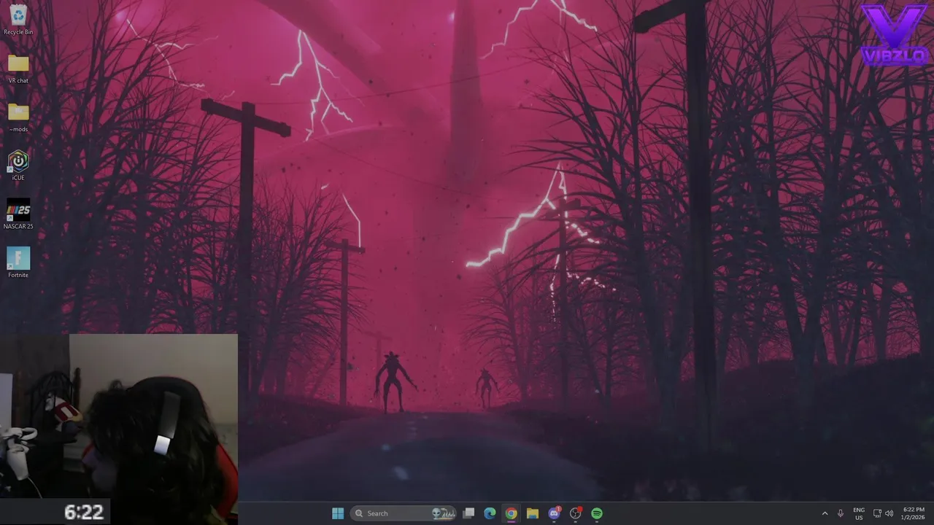Launch the NASCAR 25 shortcut
934x525 pixels.
click(18, 214)
